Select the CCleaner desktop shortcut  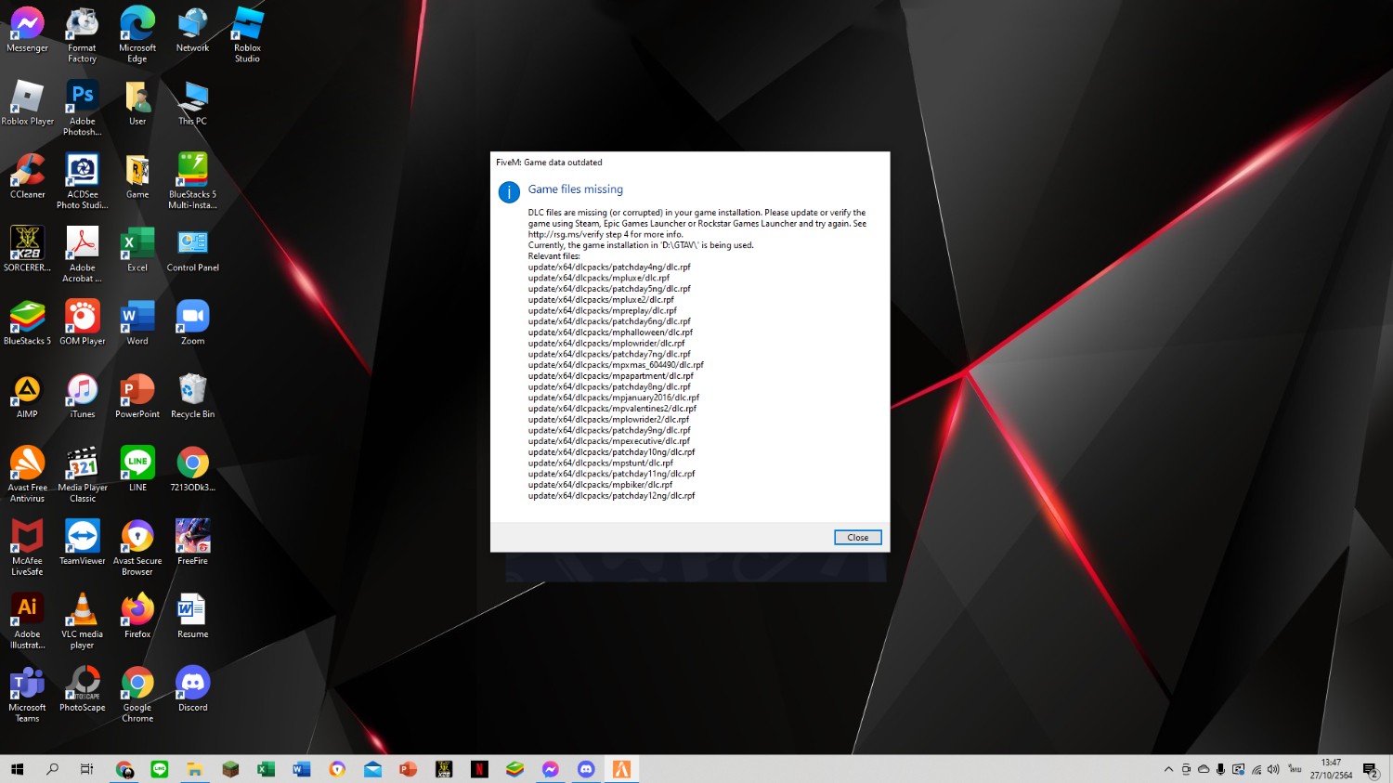click(27, 177)
